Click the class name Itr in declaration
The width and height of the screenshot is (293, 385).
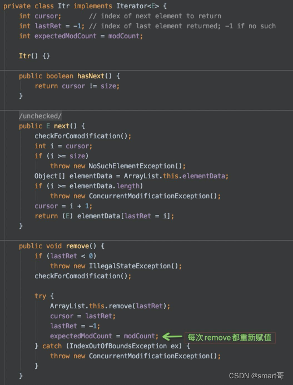64,6
